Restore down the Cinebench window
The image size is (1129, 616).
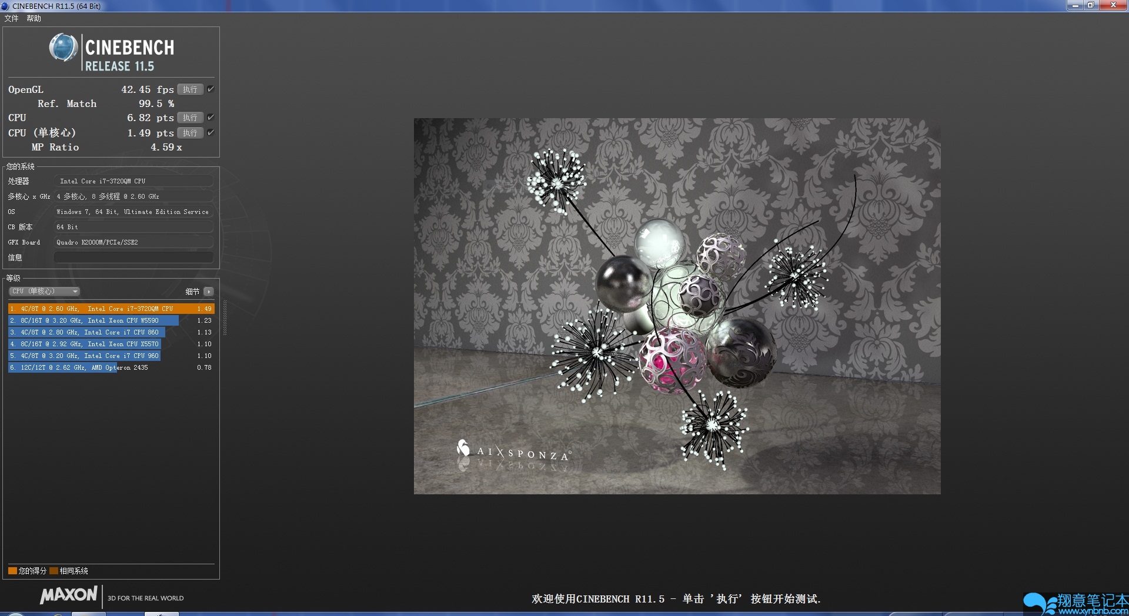point(1090,5)
